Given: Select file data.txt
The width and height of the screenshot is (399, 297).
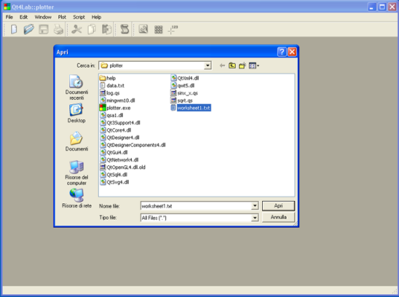Looking at the screenshot, I should click(112, 86).
